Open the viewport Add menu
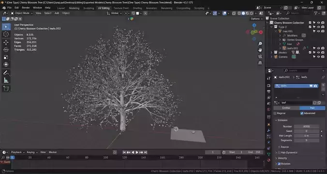This screenshot has height=174, width=327. pyautogui.click(x=57, y=13)
